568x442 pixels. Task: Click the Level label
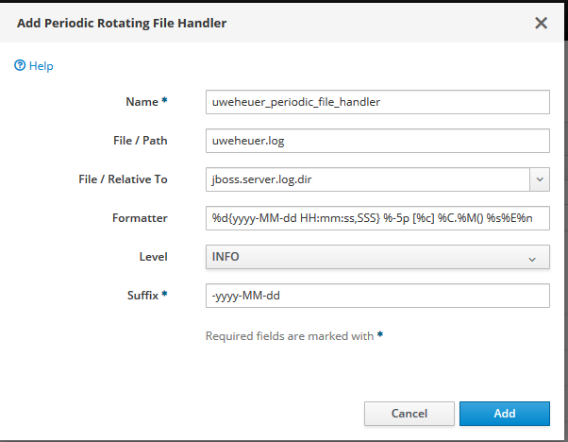tap(153, 257)
